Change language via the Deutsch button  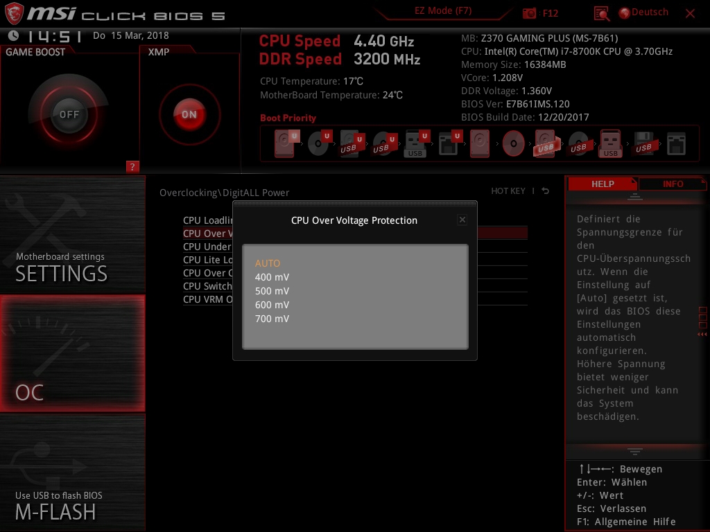pos(650,12)
